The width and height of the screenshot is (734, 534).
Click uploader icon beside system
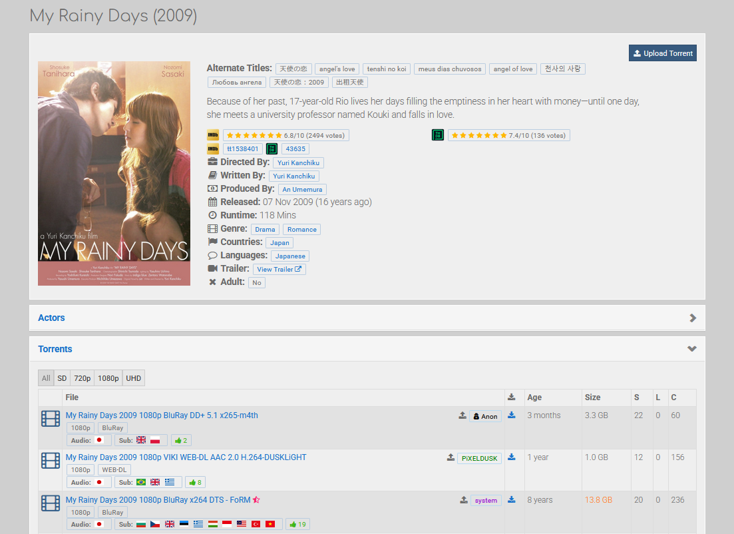tap(464, 500)
